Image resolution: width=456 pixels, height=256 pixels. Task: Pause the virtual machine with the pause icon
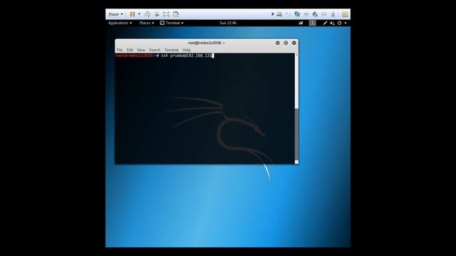133,14
